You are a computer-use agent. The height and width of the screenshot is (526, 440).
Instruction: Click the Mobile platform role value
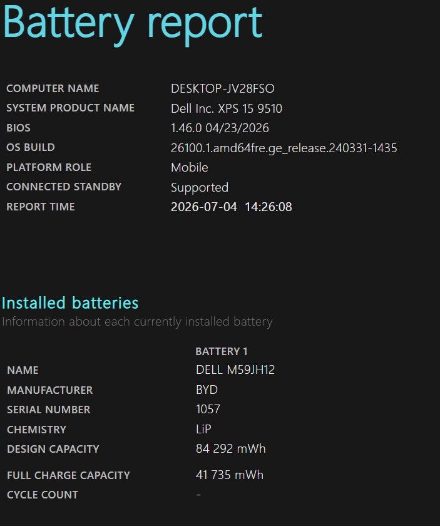pyautogui.click(x=190, y=167)
